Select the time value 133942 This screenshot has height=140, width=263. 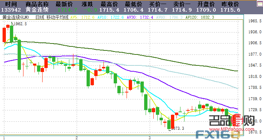click(x=11, y=10)
